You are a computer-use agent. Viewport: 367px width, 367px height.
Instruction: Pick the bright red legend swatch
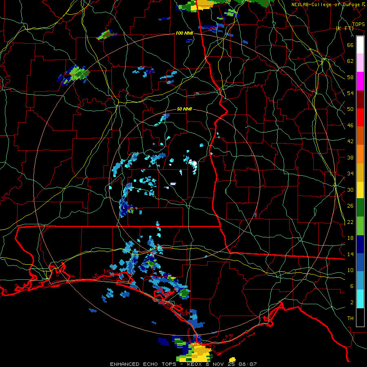[x=360, y=117]
